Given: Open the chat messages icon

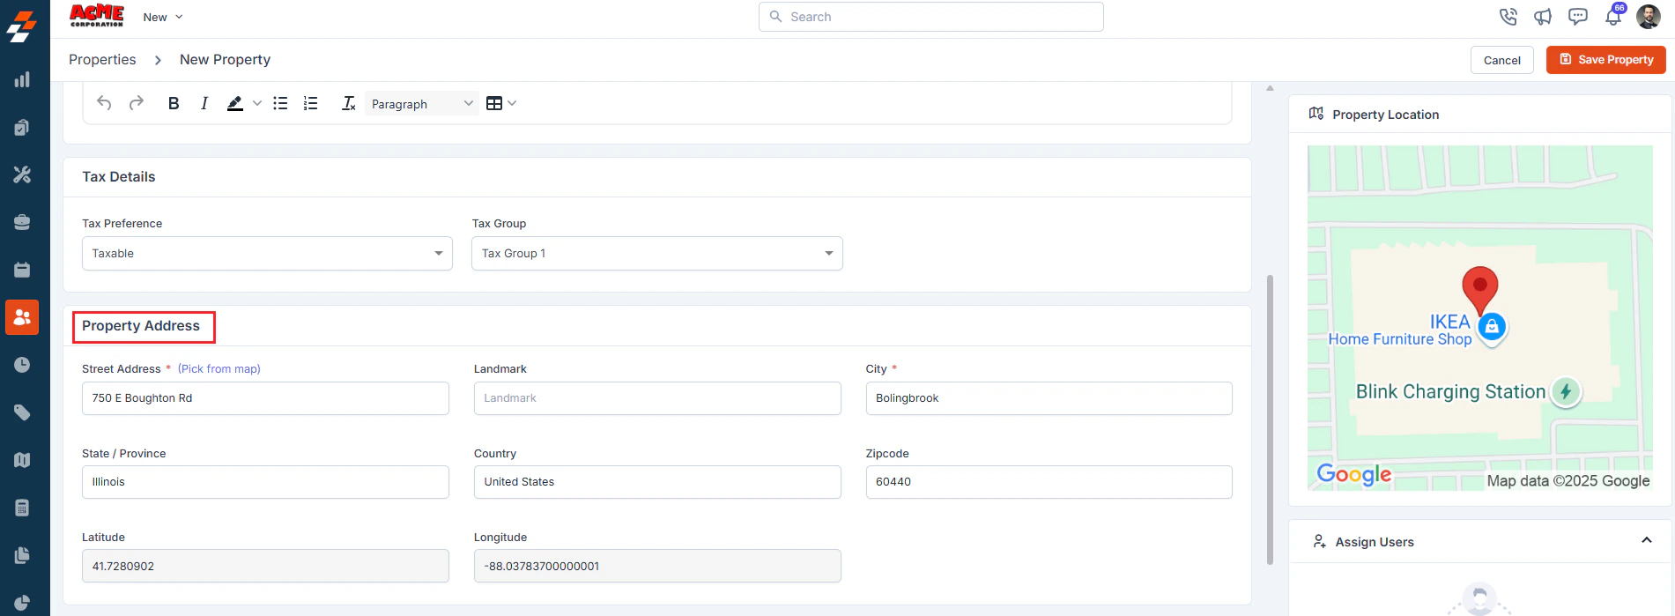Looking at the screenshot, I should tap(1578, 17).
